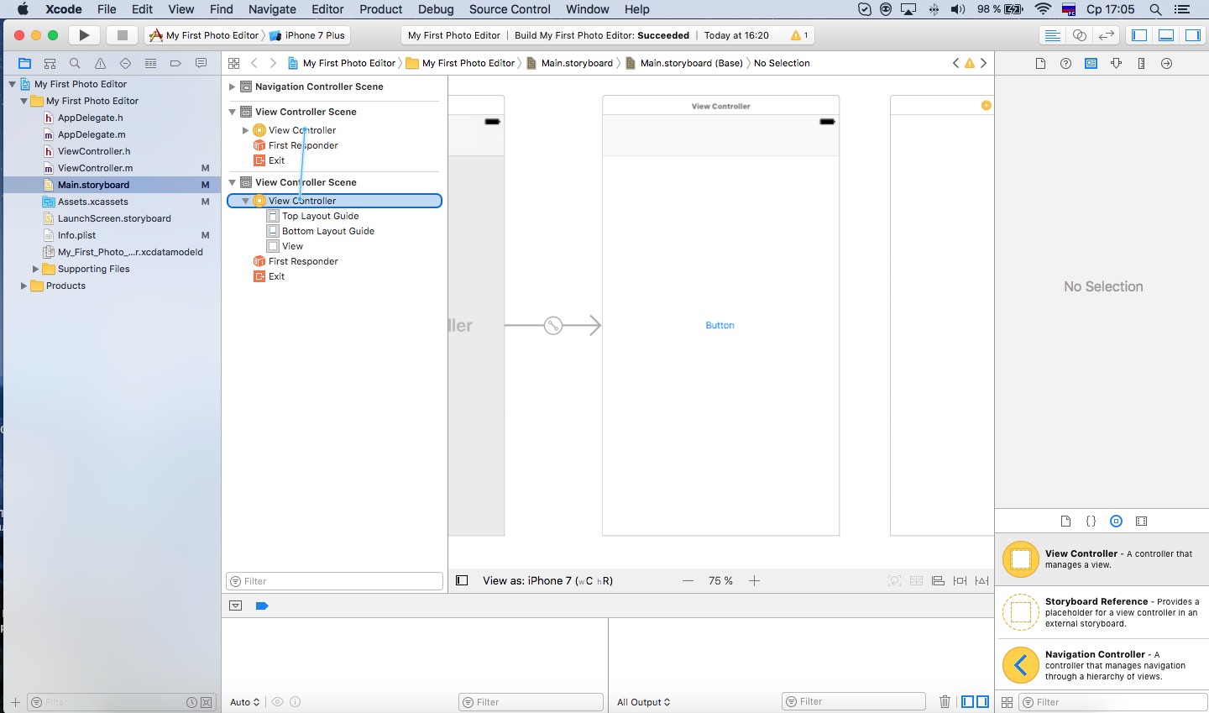The image size is (1209, 713).
Task: Show the Attributes inspector
Action: pos(1116,63)
